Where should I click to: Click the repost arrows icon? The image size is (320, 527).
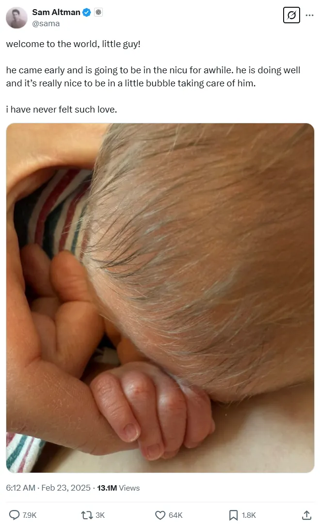click(x=87, y=515)
